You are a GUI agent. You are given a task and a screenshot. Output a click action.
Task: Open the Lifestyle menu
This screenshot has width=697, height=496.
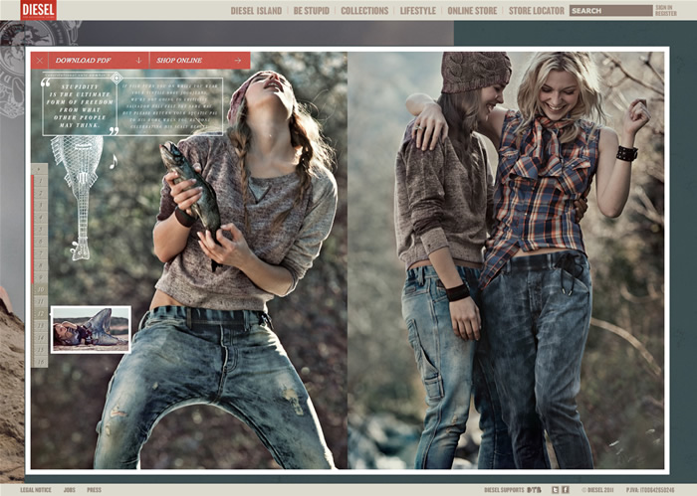point(418,11)
